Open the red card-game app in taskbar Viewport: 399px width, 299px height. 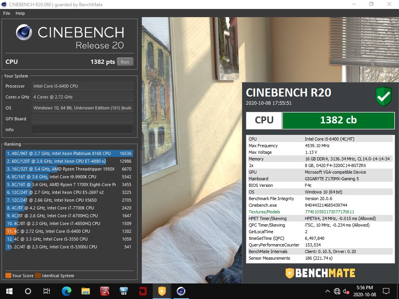(104, 291)
